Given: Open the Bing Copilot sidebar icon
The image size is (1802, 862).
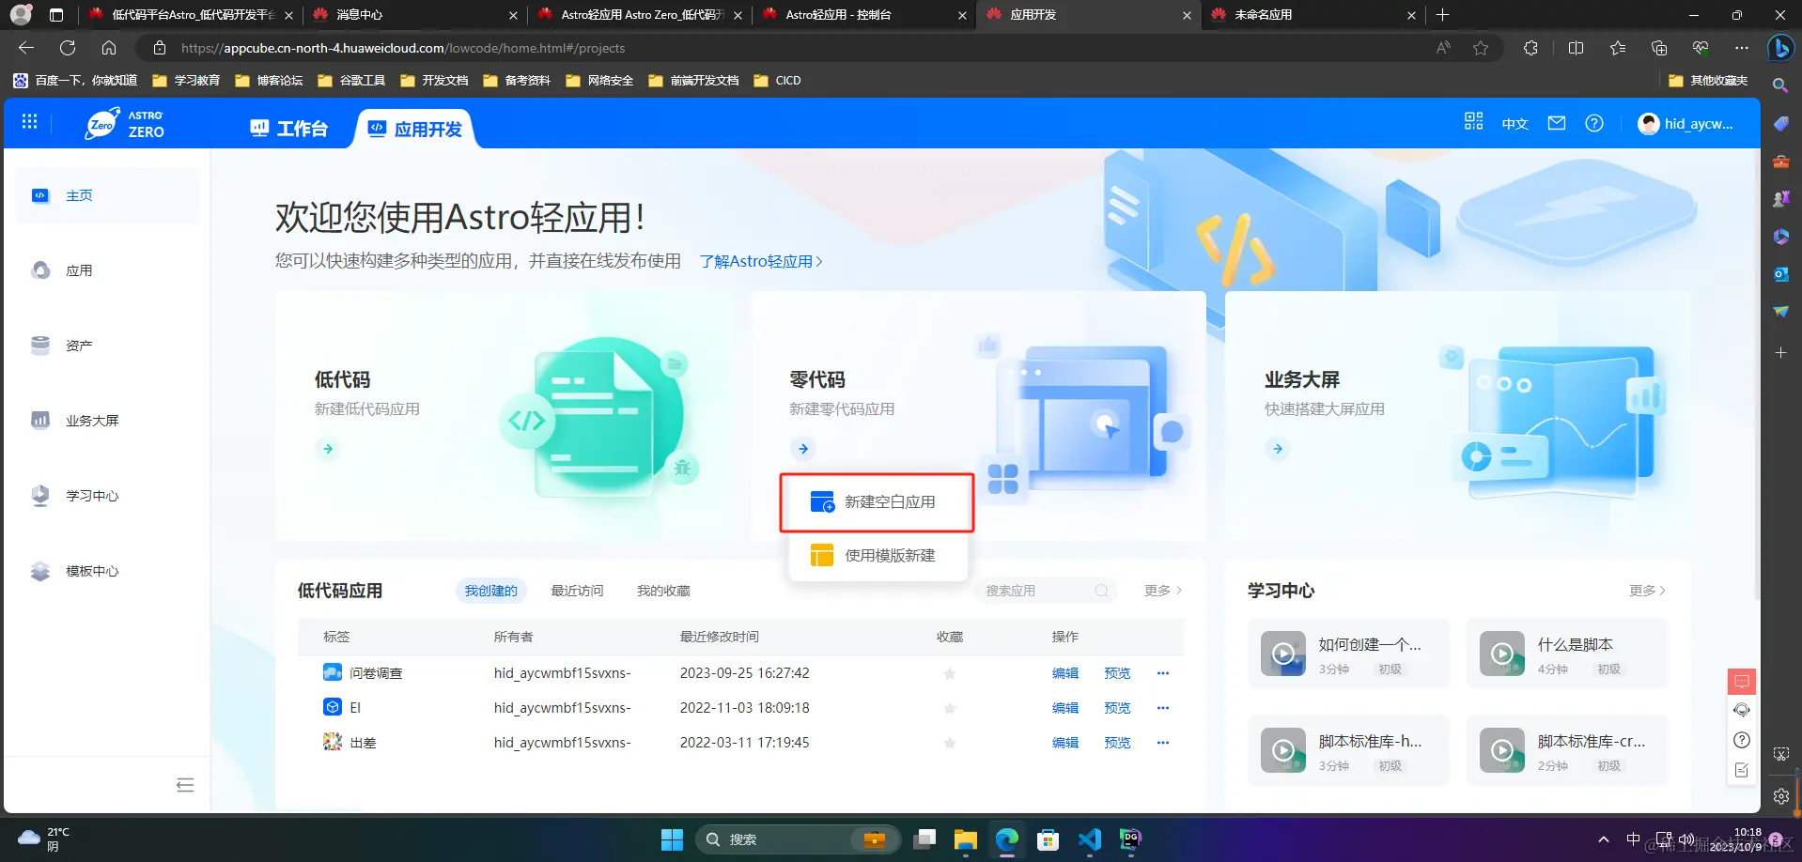Looking at the screenshot, I should pyautogui.click(x=1780, y=48).
